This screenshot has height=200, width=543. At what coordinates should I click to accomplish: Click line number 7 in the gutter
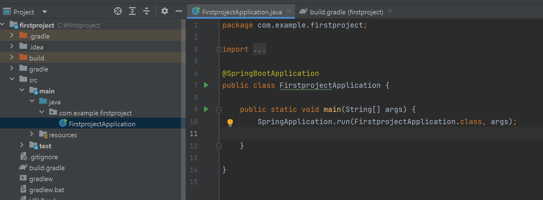pos(196,85)
